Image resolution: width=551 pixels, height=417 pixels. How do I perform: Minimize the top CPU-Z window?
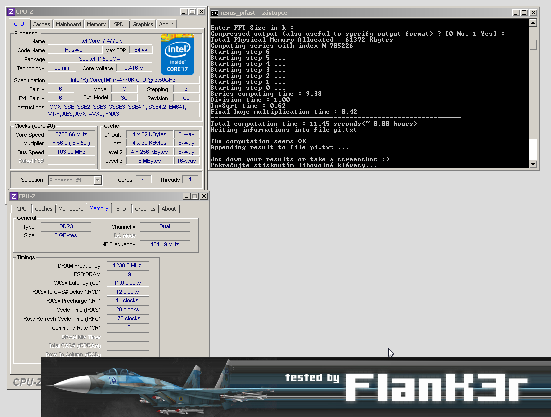point(184,12)
